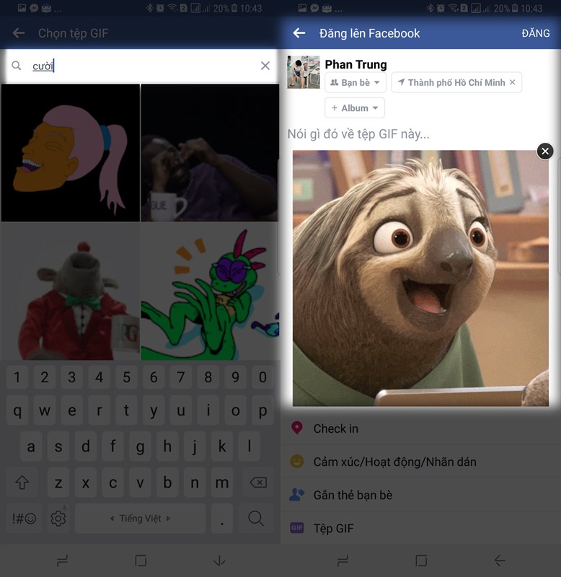Viewport: 561px width, 577px height.
Task: Clear the GIF search text with X
Action: [265, 66]
